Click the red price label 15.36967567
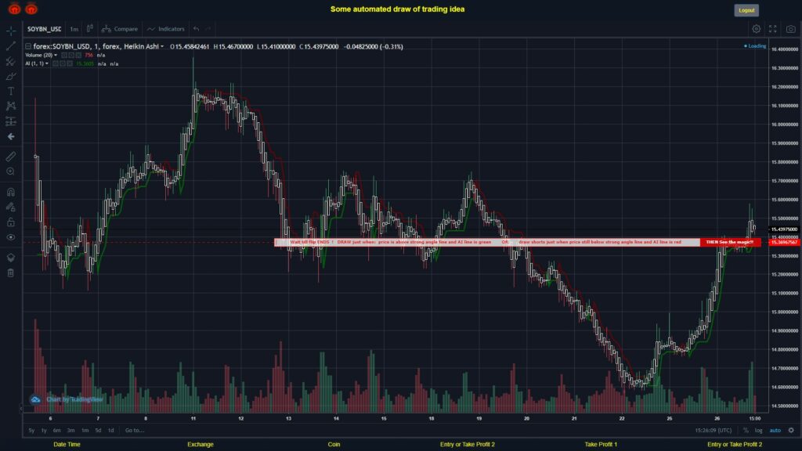This screenshot has width=802, height=451. [784, 243]
